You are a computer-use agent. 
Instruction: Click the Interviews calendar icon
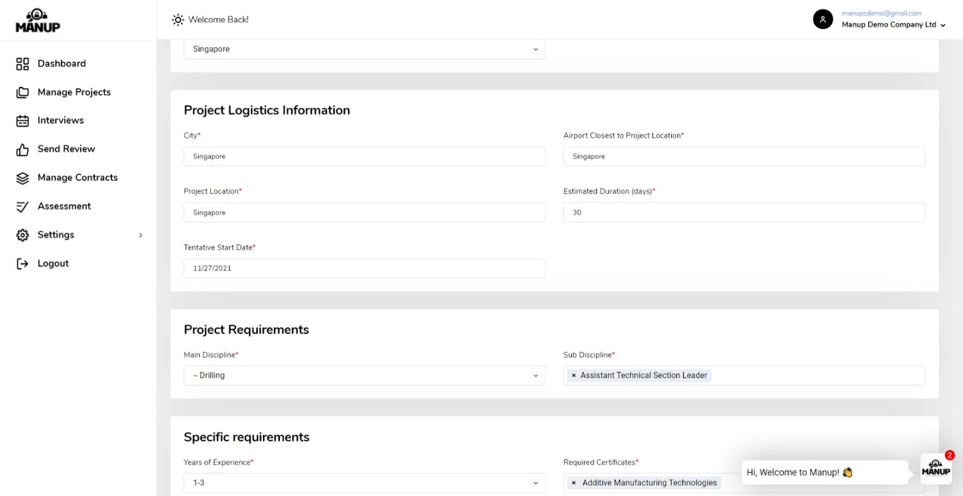tap(22, 121)
